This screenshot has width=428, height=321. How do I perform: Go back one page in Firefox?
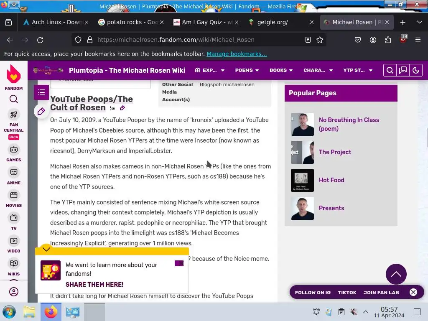[x=10, y=40]
